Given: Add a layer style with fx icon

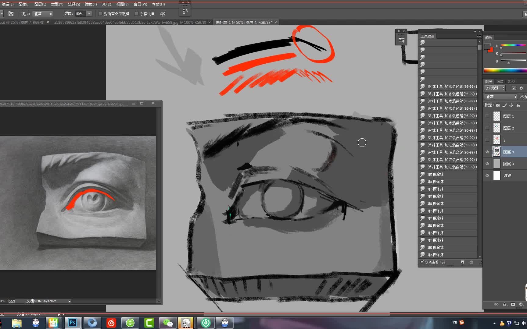Looking at the screenshot, I should coord(505,304).
